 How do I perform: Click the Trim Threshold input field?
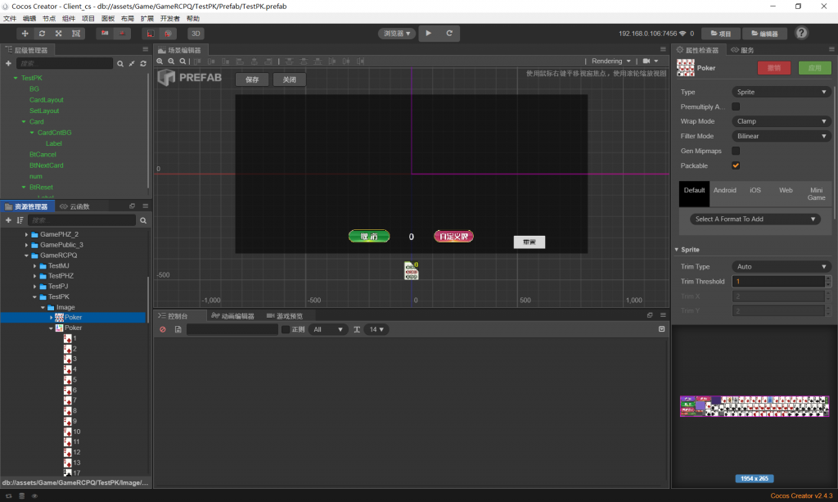point(777,282)
